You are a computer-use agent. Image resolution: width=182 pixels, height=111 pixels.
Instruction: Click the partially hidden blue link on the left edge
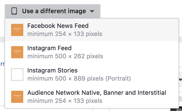tap(2, 64)
